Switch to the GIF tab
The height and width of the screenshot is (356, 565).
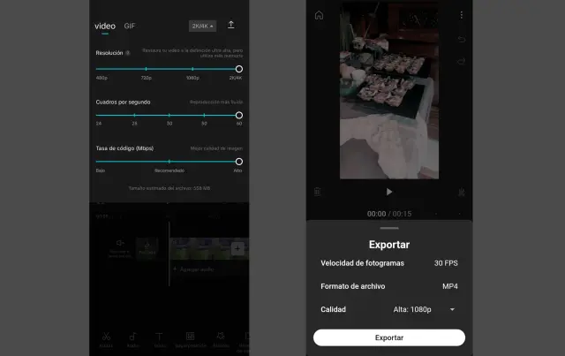[x=130, y=26]
